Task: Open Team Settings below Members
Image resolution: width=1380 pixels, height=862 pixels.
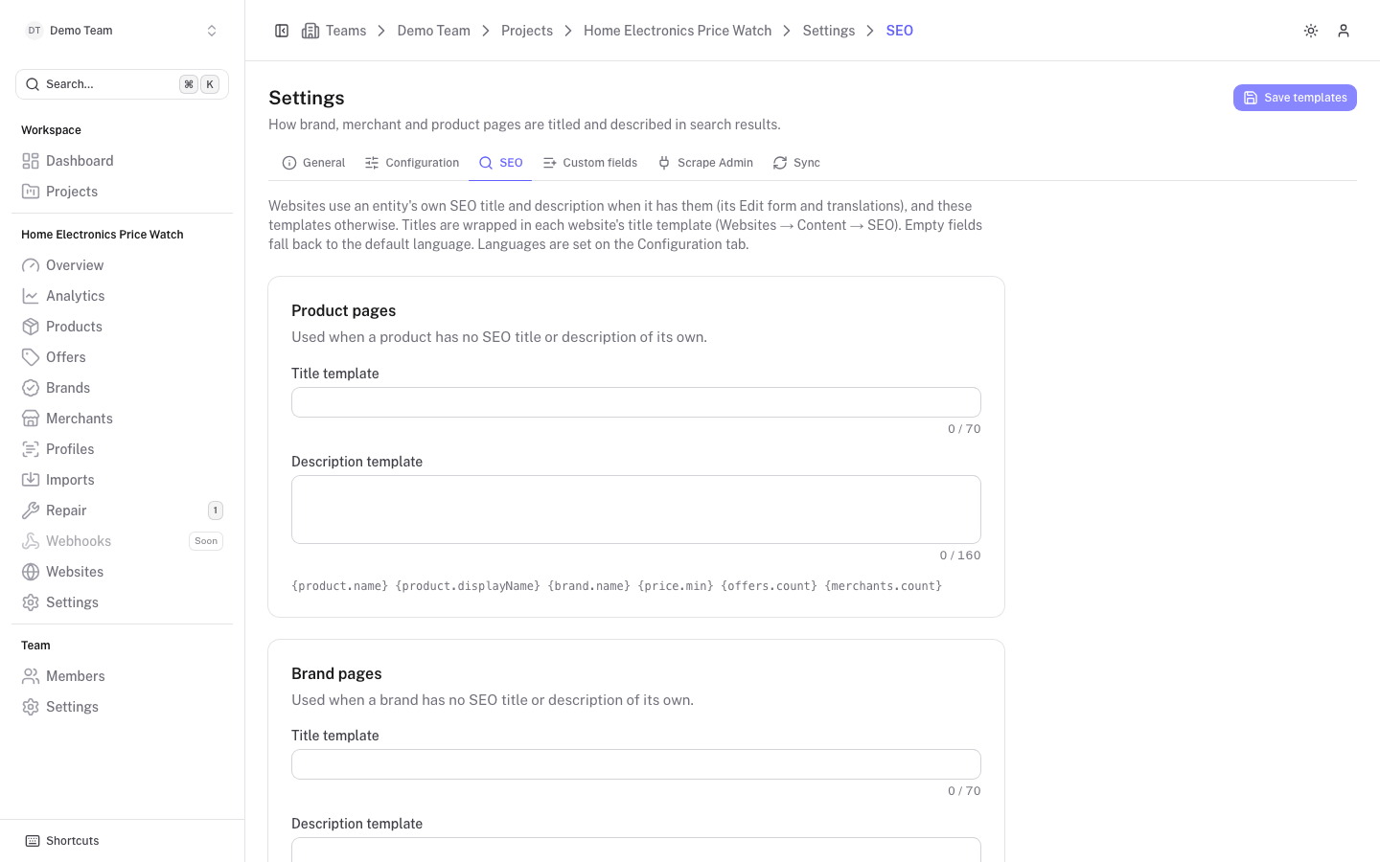Action: pos(122,707)
